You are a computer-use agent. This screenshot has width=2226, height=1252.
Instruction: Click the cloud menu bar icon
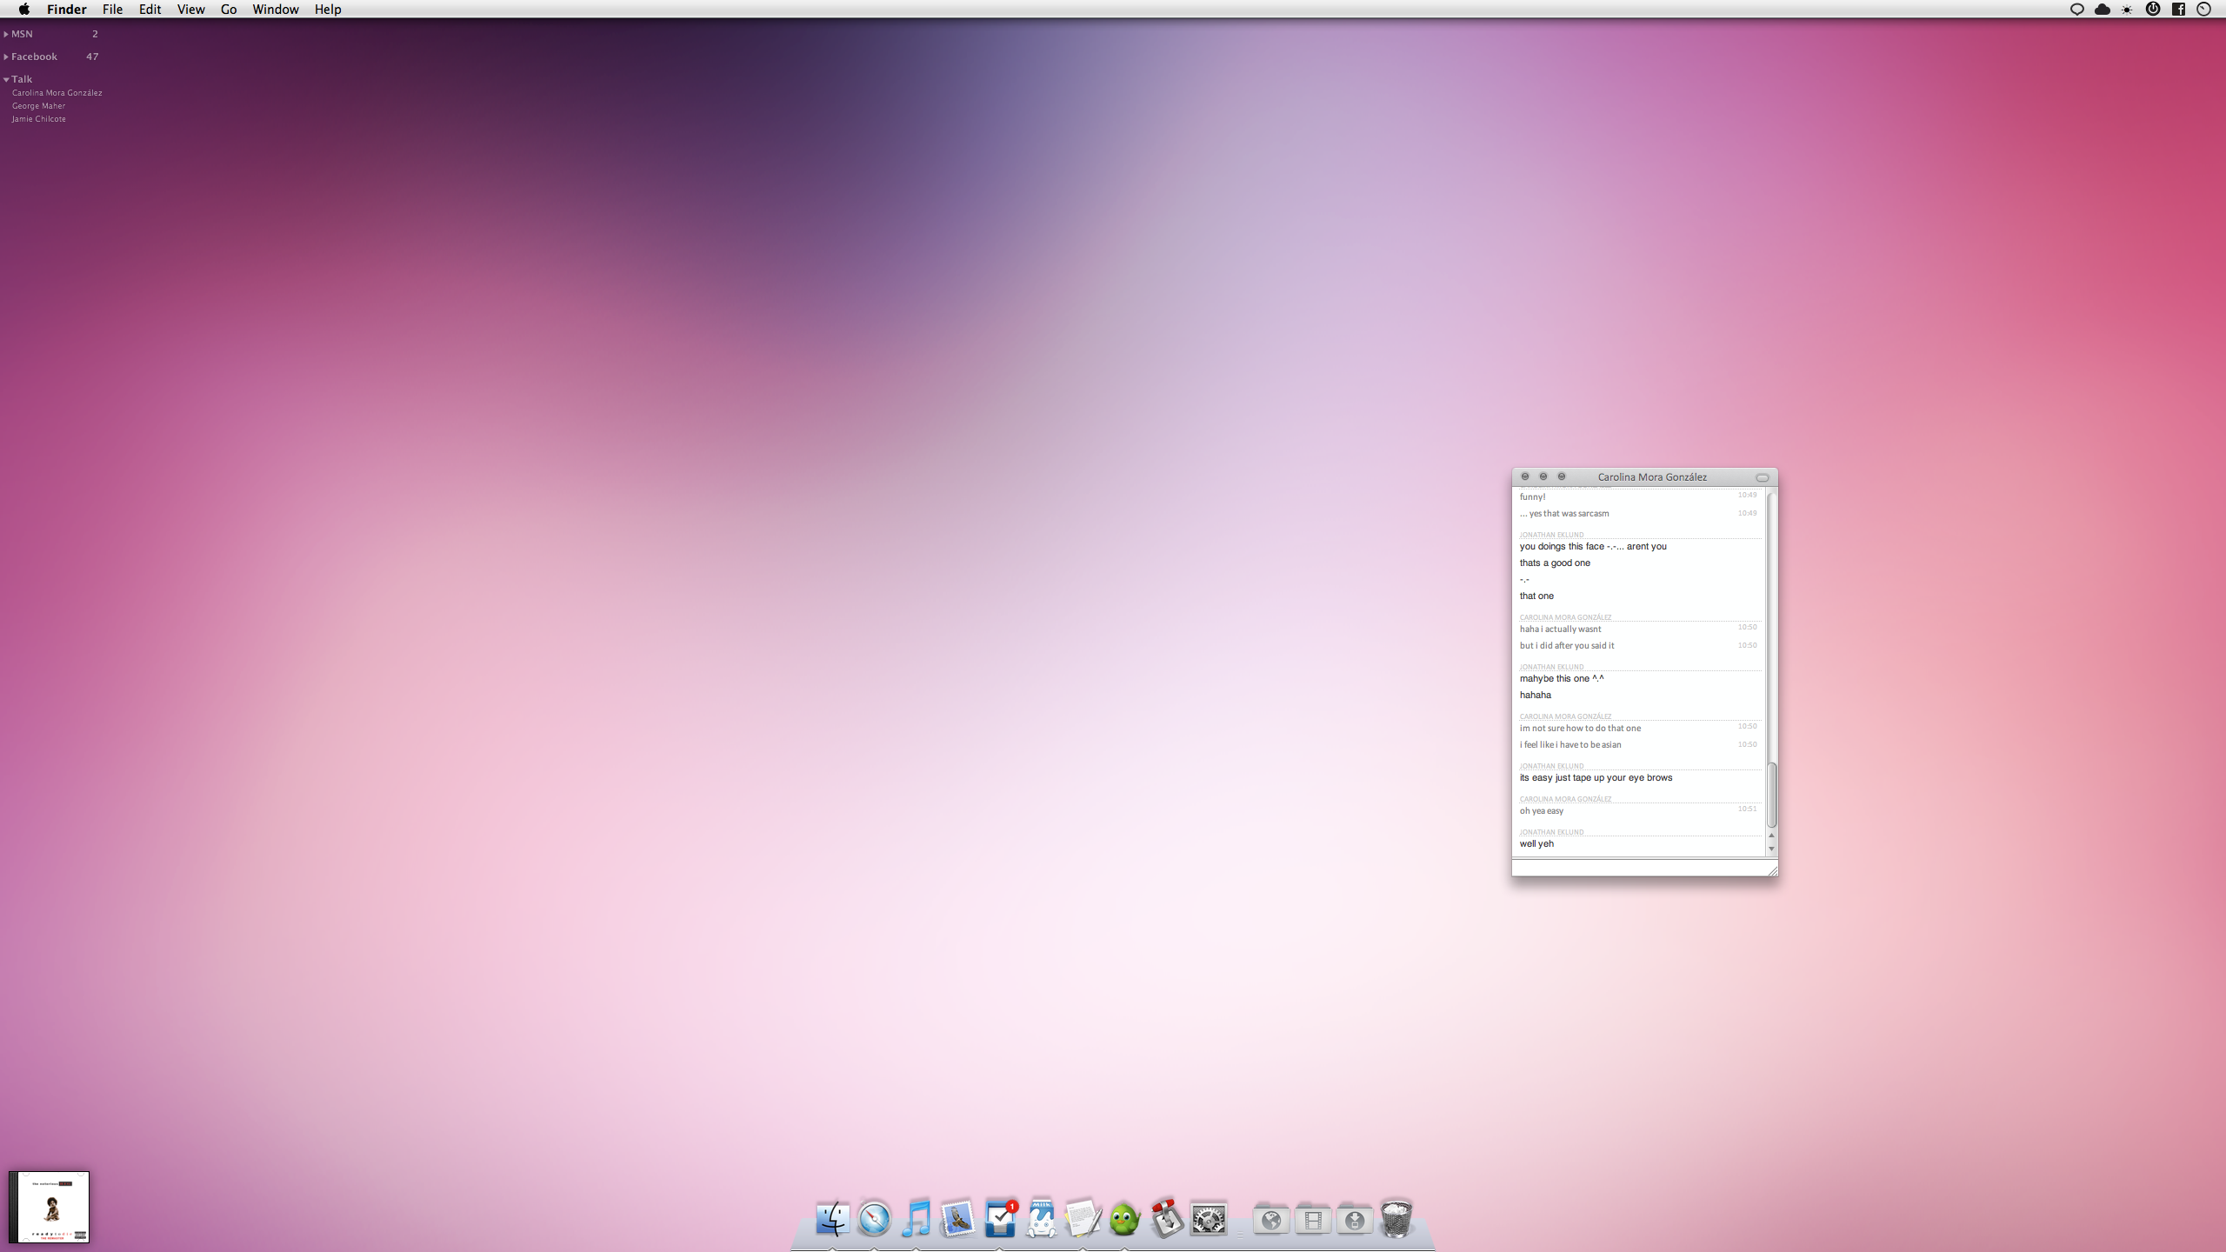(2103, 10)
